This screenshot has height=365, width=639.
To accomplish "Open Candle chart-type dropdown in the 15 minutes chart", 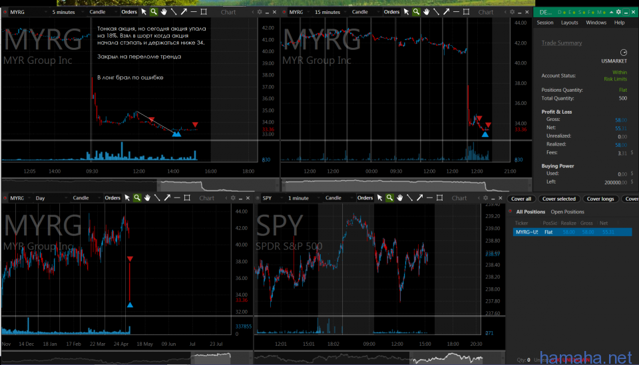I will pyautogui.click(x=365, y=12).
